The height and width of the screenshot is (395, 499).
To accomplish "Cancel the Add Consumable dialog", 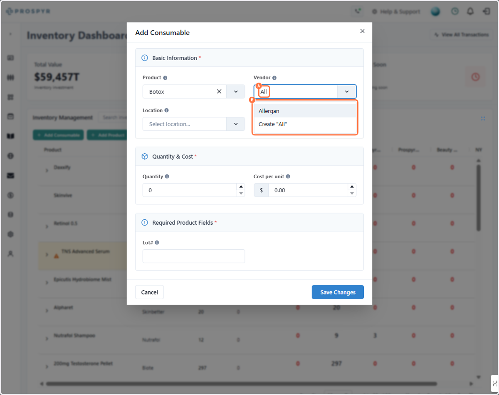I will 149,292.
